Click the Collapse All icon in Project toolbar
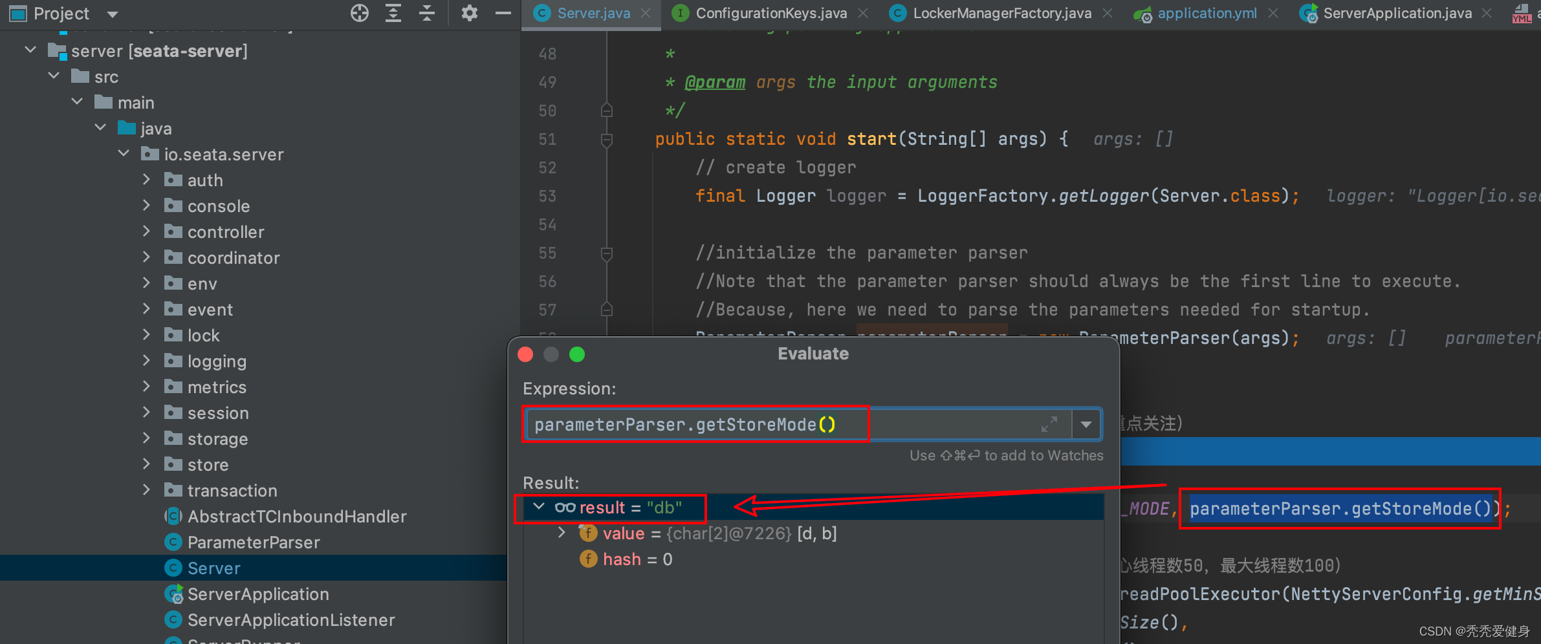This screenshot has width=1541, height=644. point(427,13)
